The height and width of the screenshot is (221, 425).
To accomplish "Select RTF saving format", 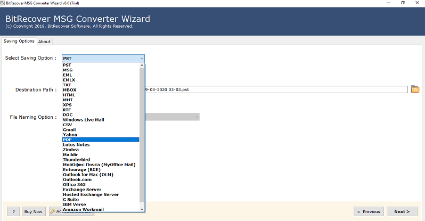I will 101,110.
